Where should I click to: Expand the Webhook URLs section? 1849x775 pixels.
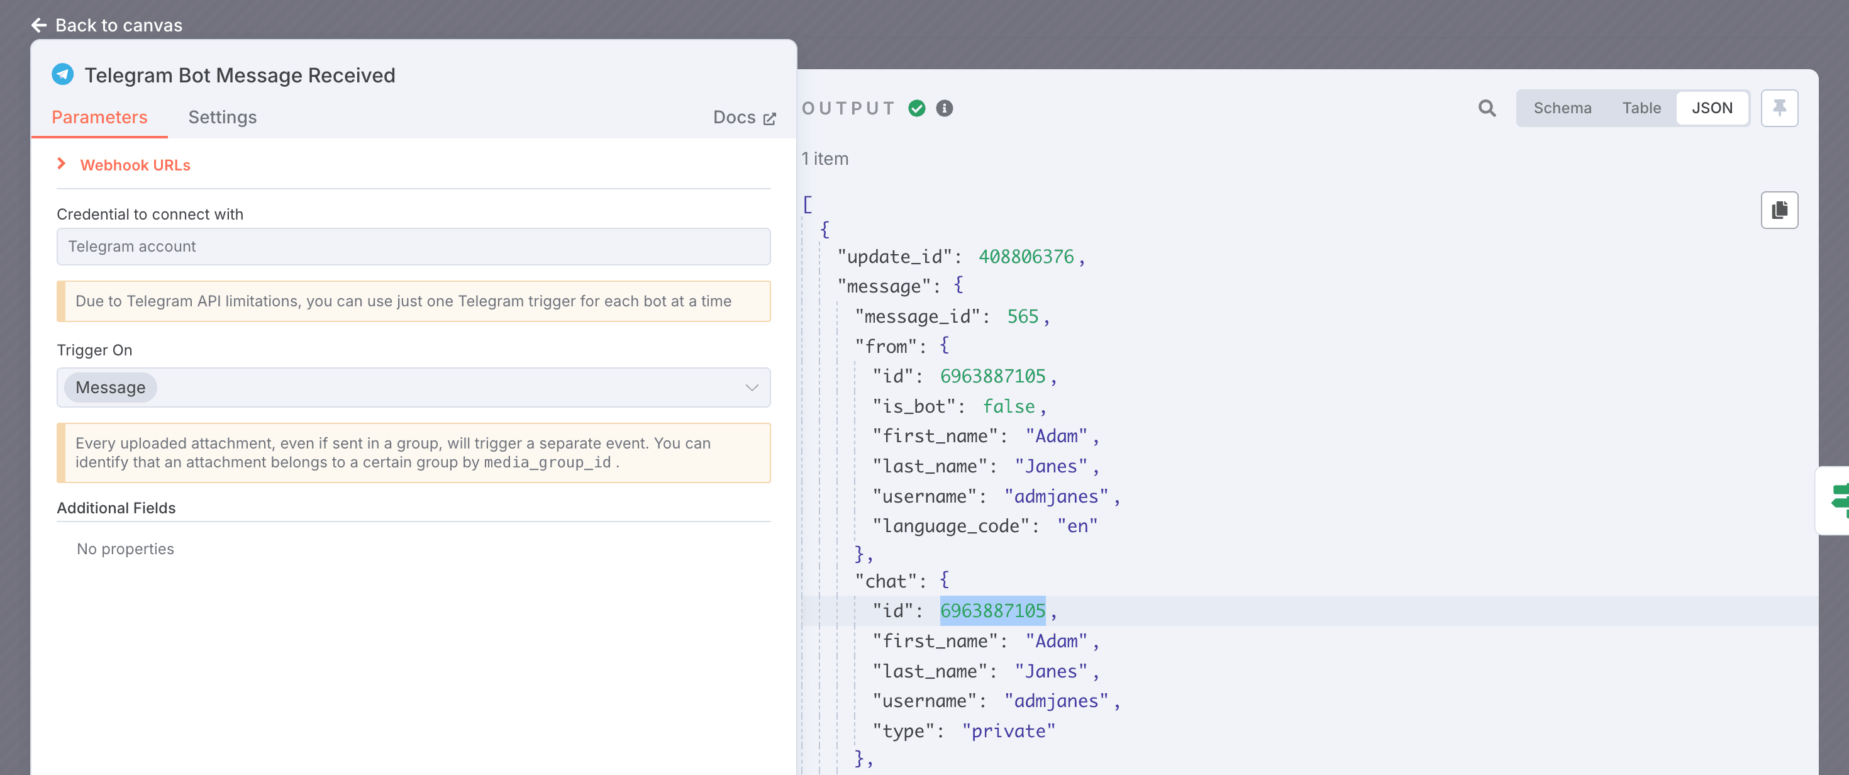pyautogui.click(x=123, y=165)
